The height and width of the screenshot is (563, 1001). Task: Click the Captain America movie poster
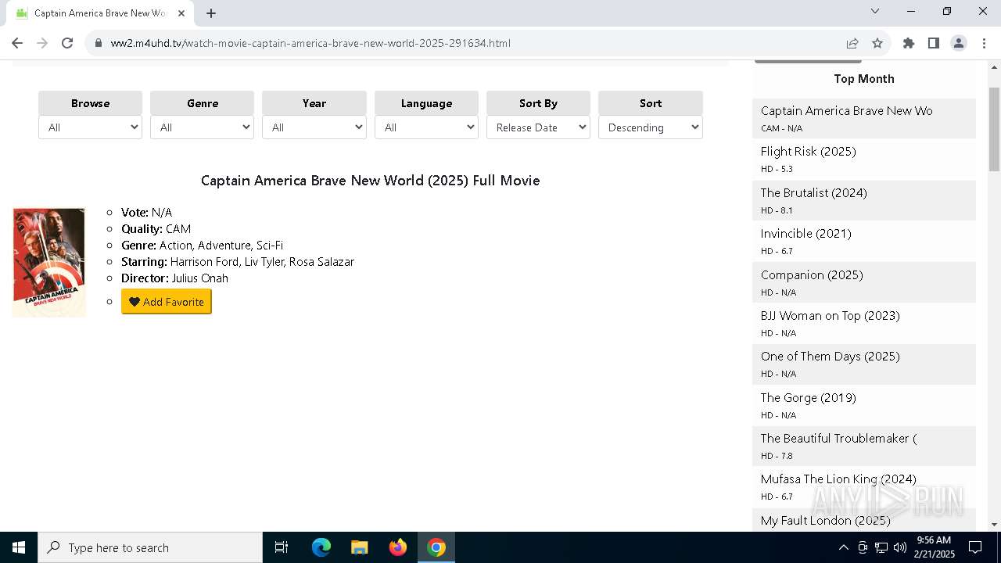[x=48, y=262]
